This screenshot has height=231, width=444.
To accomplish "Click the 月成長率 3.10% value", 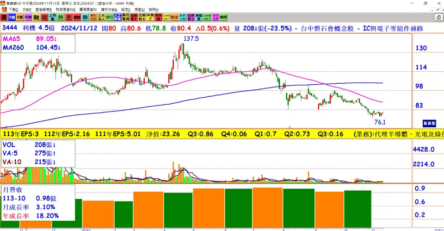I will click(x=45, y=207).
